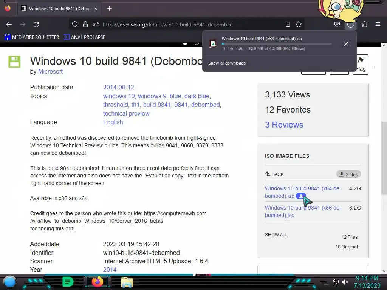Toggle reader view icon
This screenshot has width=387, height=290.
288,24
